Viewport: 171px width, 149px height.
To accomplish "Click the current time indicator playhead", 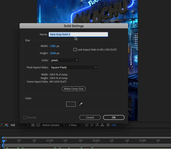I will [4, 141].
